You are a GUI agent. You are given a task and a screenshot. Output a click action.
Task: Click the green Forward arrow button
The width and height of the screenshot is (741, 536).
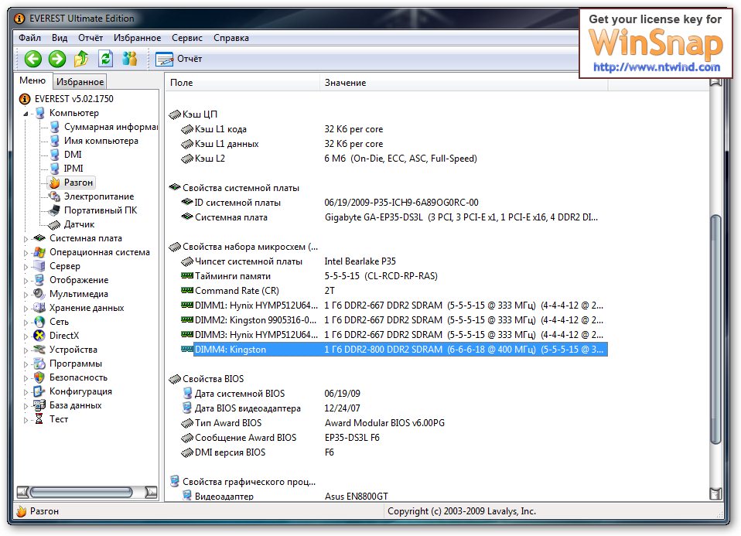coord(57,59)
